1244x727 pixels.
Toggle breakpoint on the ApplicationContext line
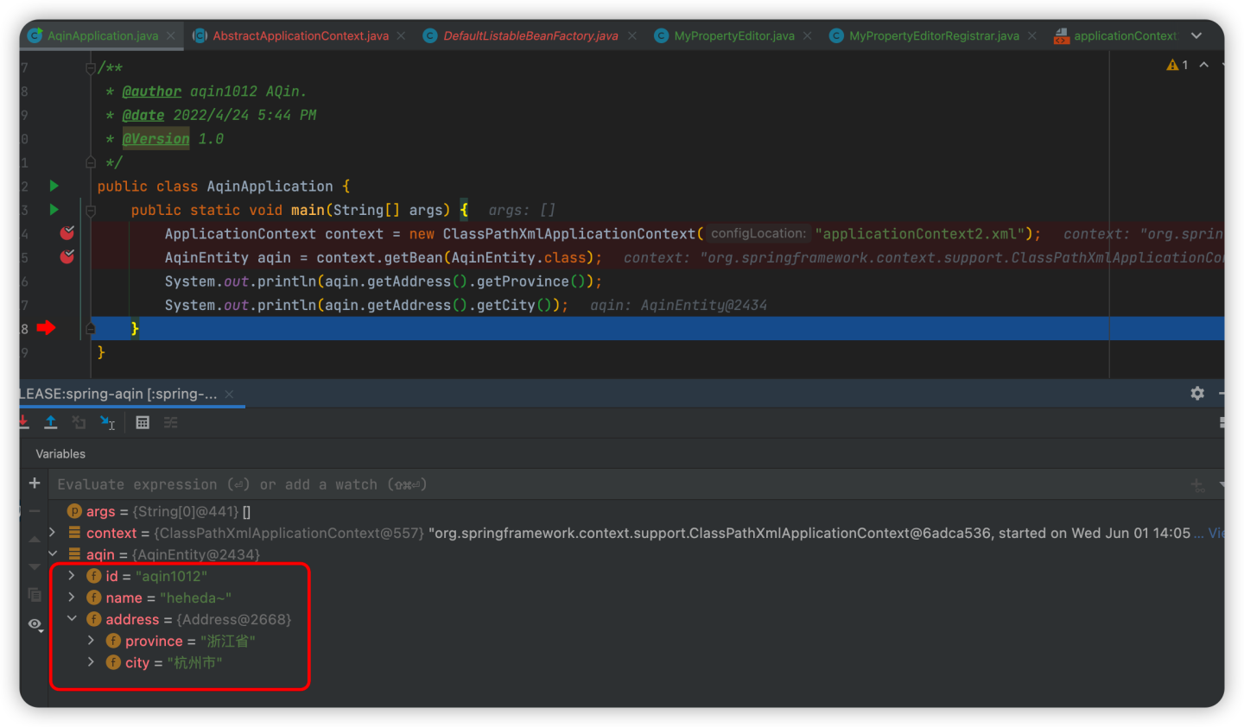67,233
